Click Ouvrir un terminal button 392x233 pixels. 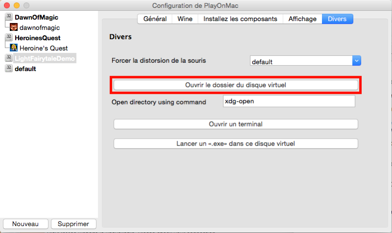236,124
